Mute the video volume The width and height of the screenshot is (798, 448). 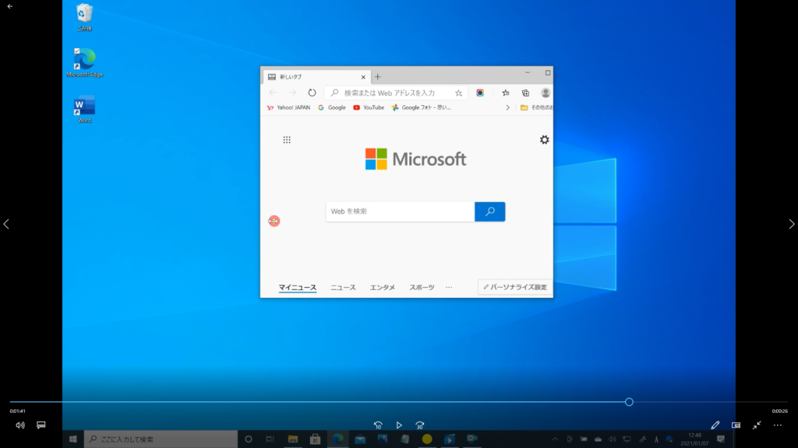20,425
